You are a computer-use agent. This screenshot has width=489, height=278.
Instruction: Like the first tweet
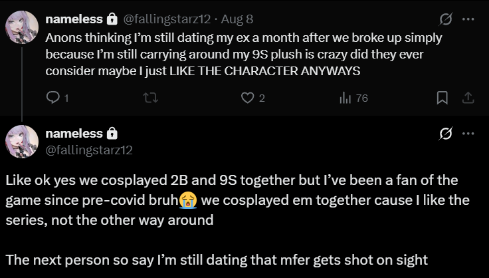point(247,98)
